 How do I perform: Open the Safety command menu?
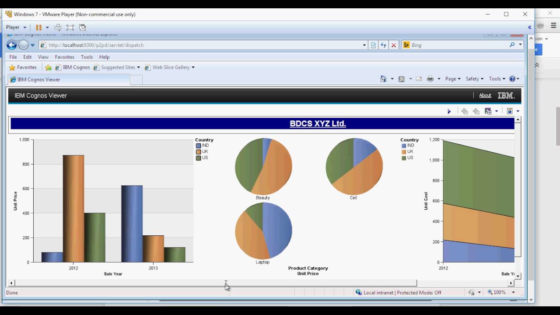point(475,79)
